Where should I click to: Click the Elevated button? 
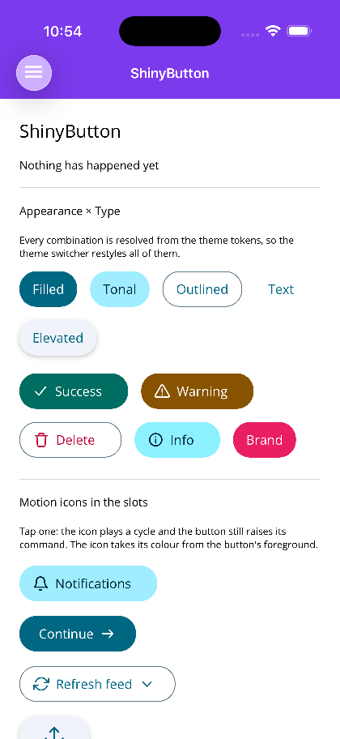pos(58,338)
